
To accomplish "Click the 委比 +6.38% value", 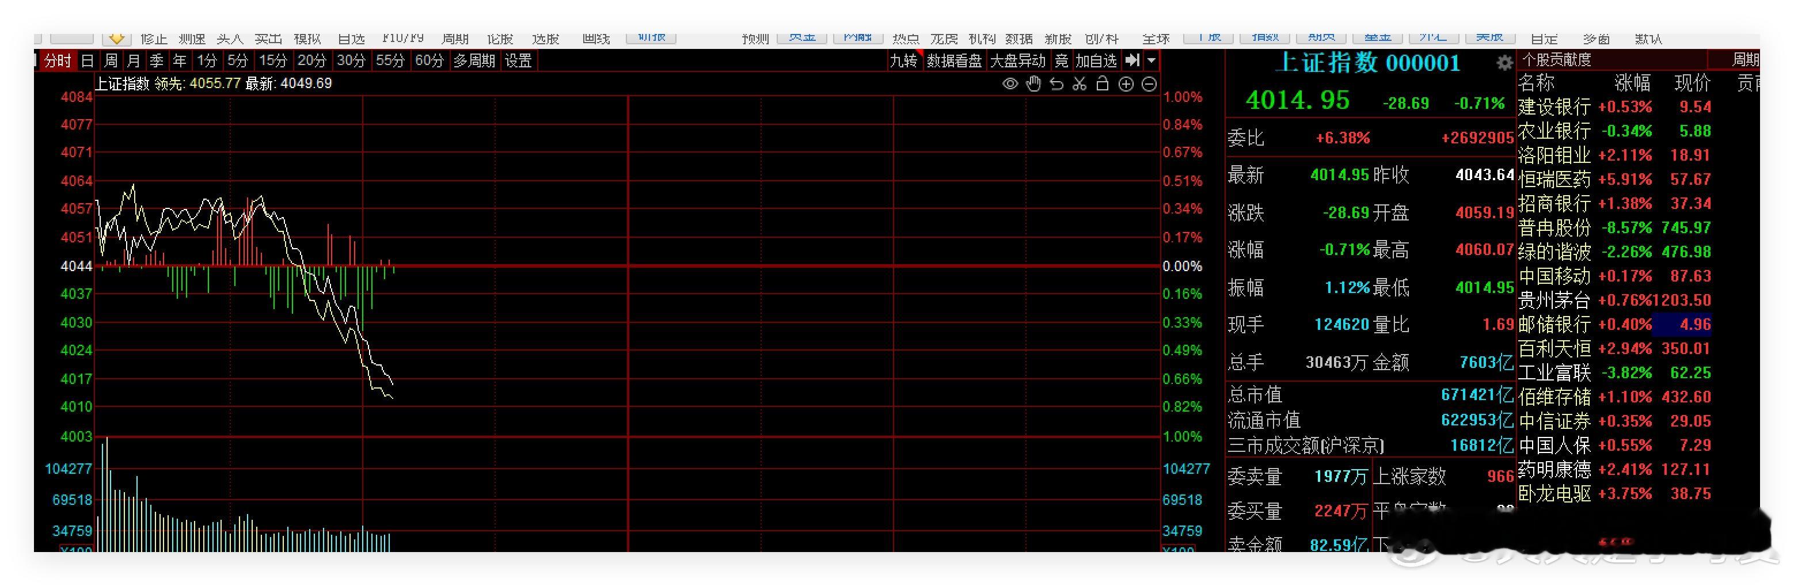I will [1342, 138].
